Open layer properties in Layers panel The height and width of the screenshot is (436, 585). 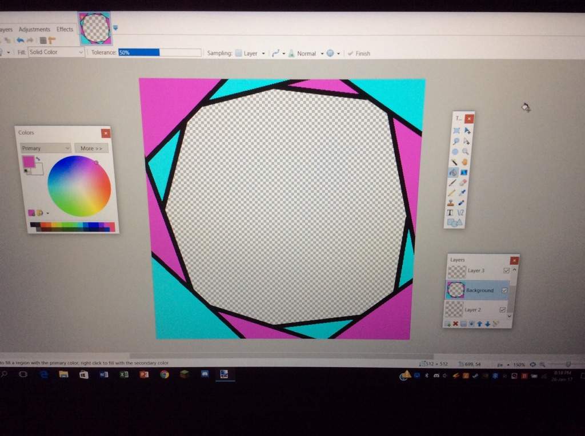click(x=495, y=324)
